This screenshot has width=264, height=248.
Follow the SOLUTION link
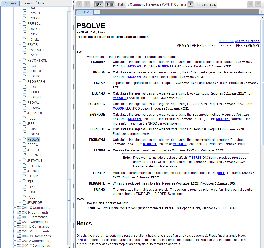pyautogui.click(x=226, y=41)
